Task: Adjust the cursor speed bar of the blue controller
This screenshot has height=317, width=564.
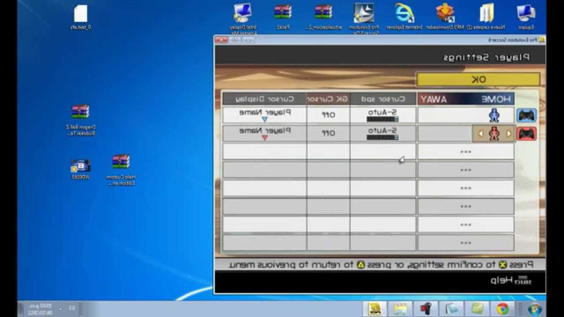Action: click(382, 119)
